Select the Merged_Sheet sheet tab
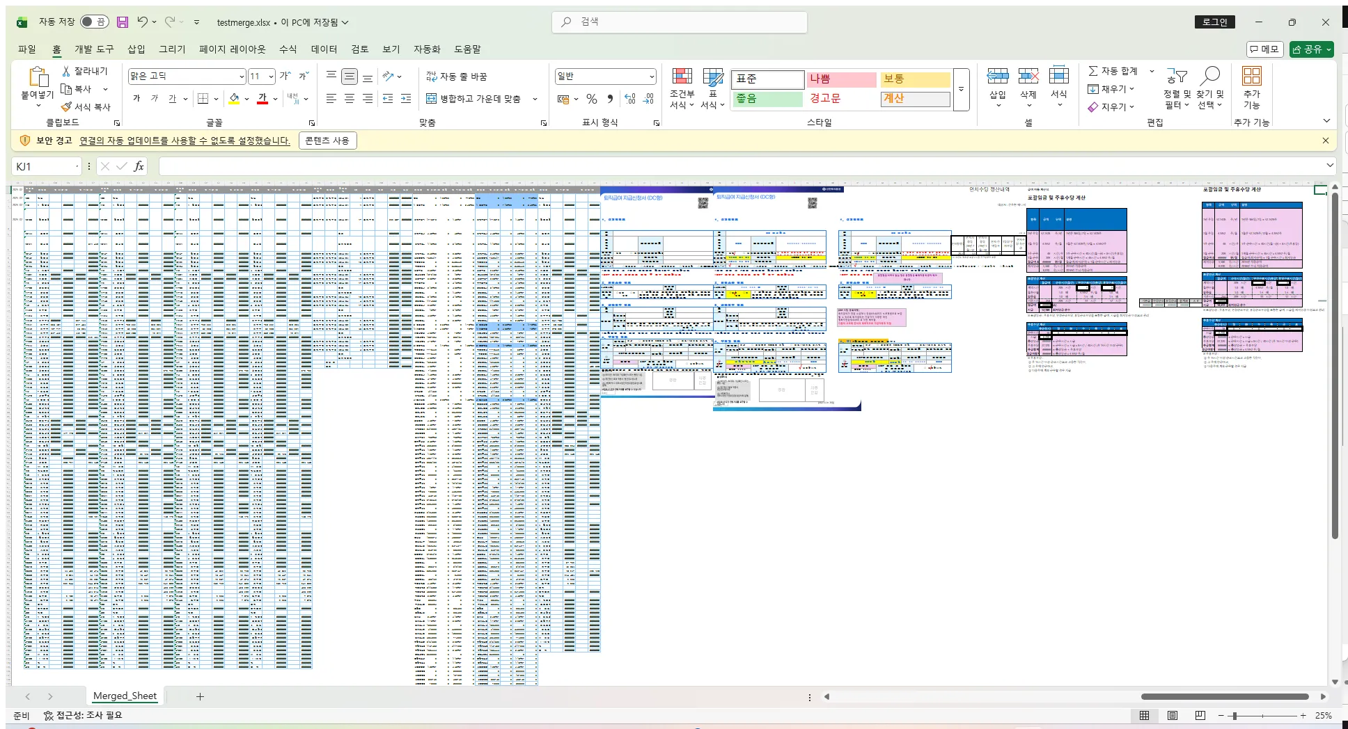This screenshot has height=729, width=1348. tap(125, 696)
